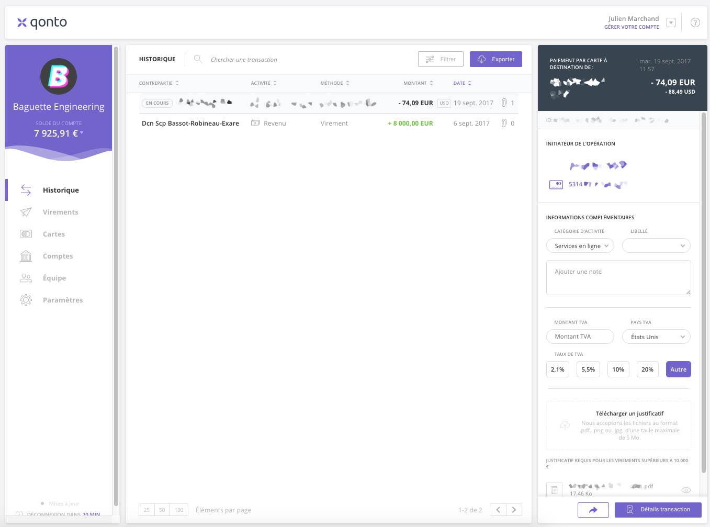Click attachment paperclip on 19 sept. row
Image resolution: width=710 pixels, height=527 pixels.
(504, 103)
